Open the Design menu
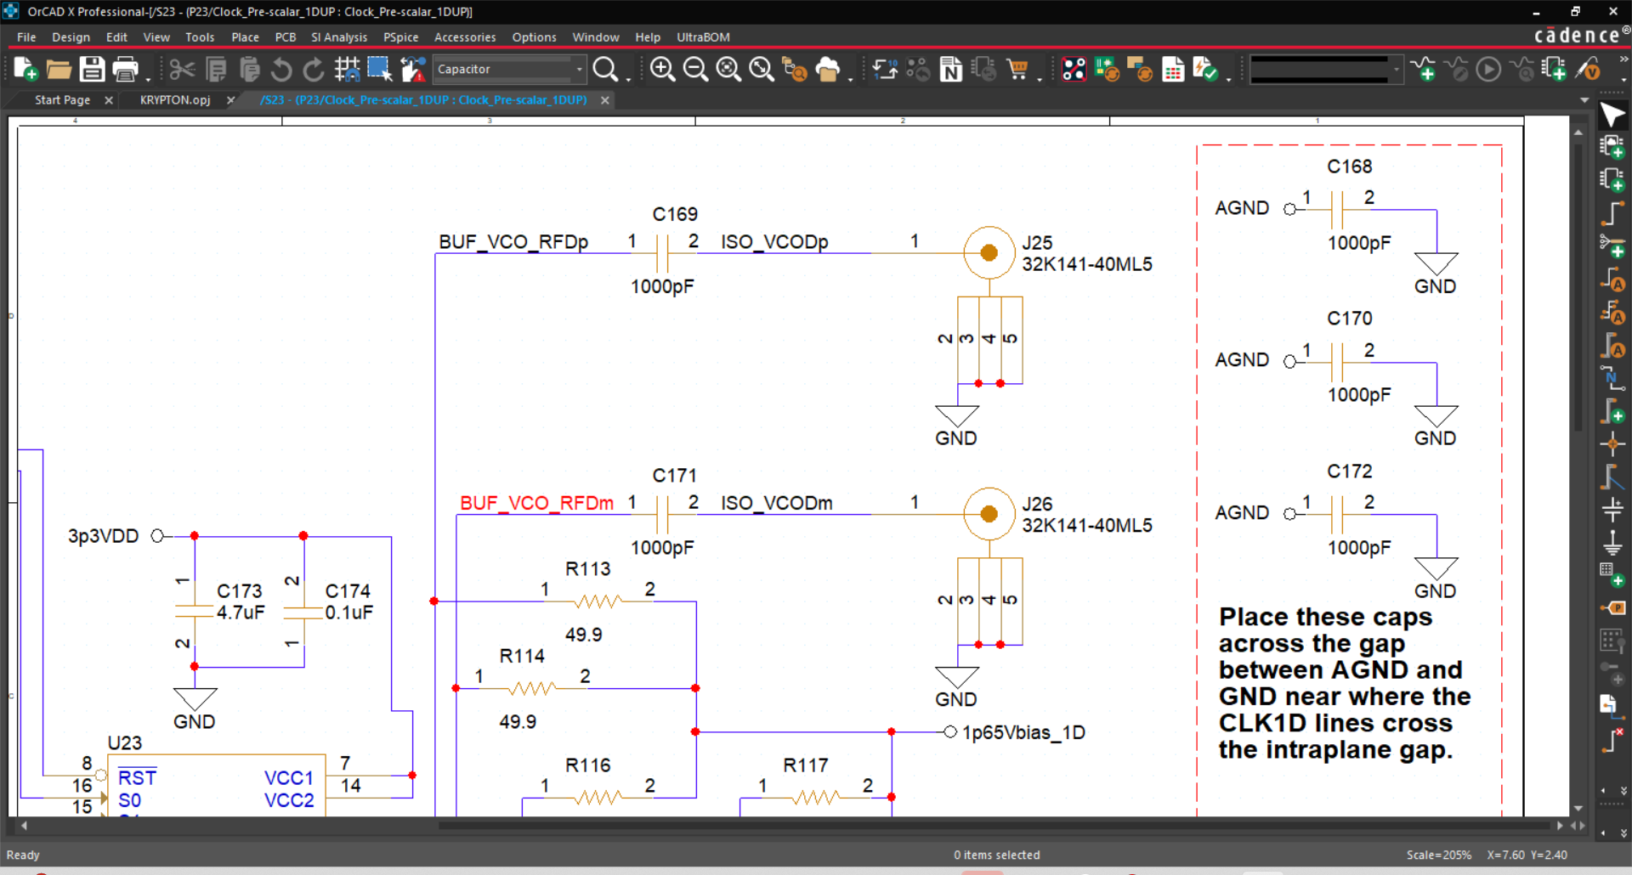 pyautogui.click(x=71, y=37)
